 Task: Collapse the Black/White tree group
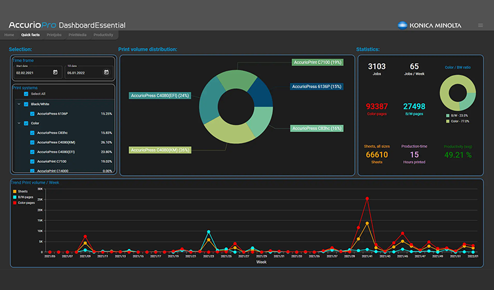pyautogui.click(x=19, y=104)
